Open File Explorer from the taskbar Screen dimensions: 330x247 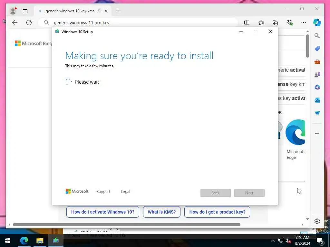click(x=40, y=241)
